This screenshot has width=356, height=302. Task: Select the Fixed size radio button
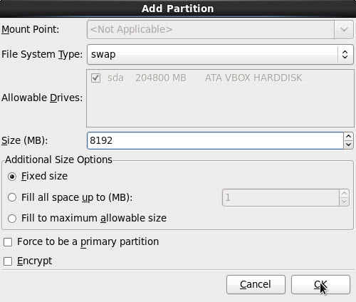(x=12, y=177)
